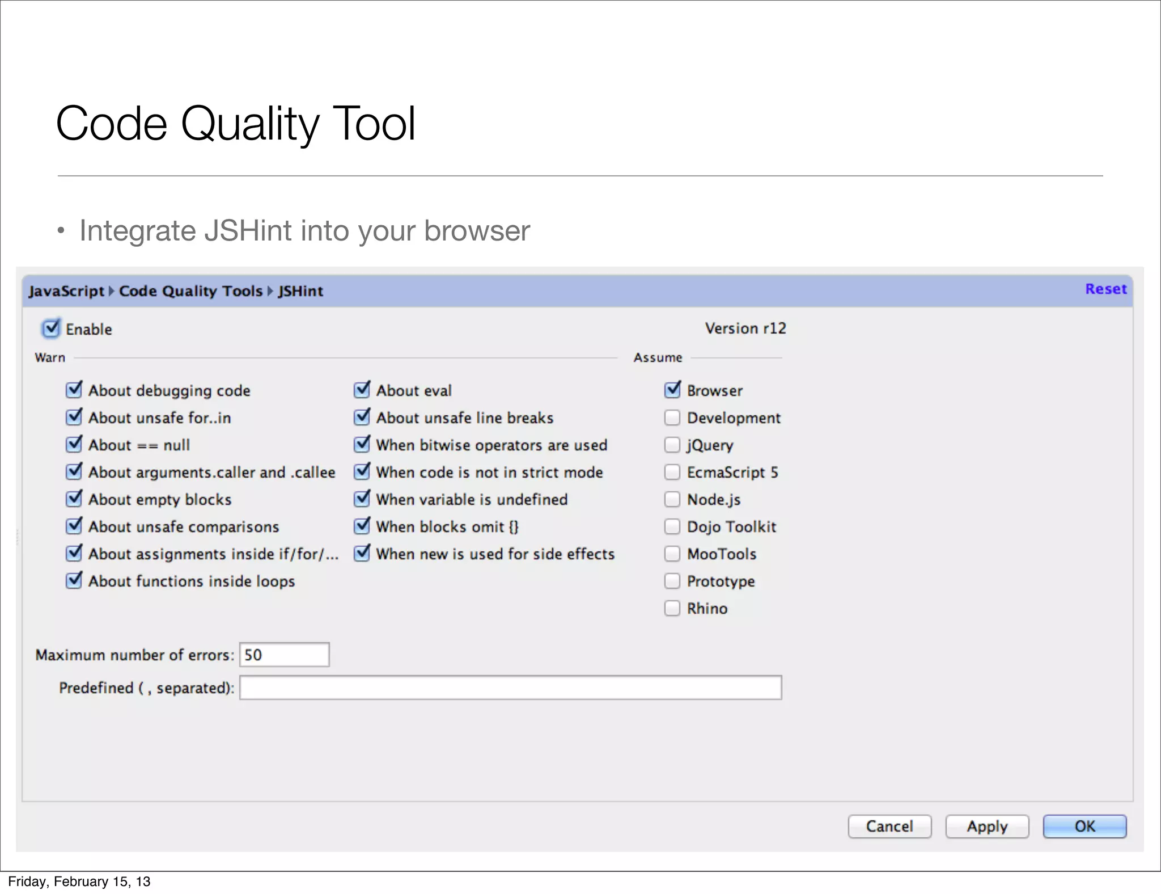The image size is (1161, 894).
Task: Uncheck When variable is undefined
Action: pyautogui.click(x=362, y=499)
